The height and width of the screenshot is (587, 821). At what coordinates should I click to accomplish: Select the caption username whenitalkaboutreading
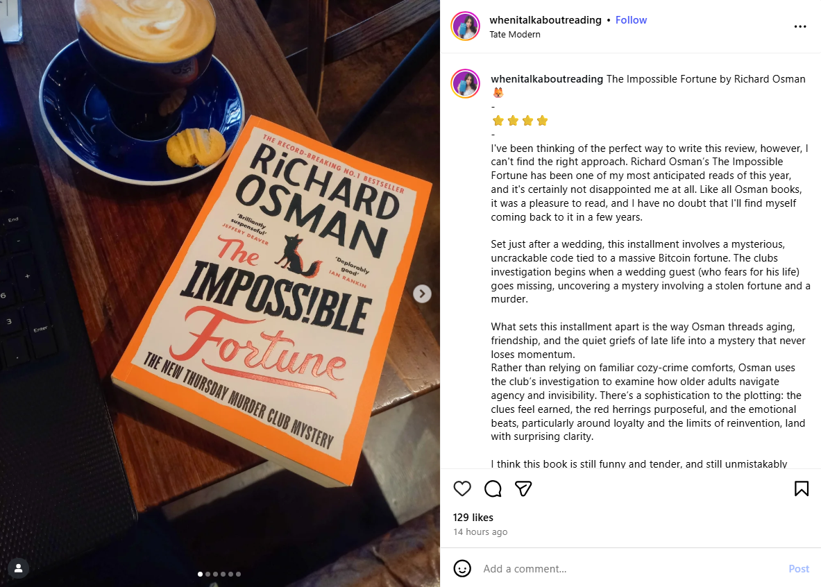point(547,79)
